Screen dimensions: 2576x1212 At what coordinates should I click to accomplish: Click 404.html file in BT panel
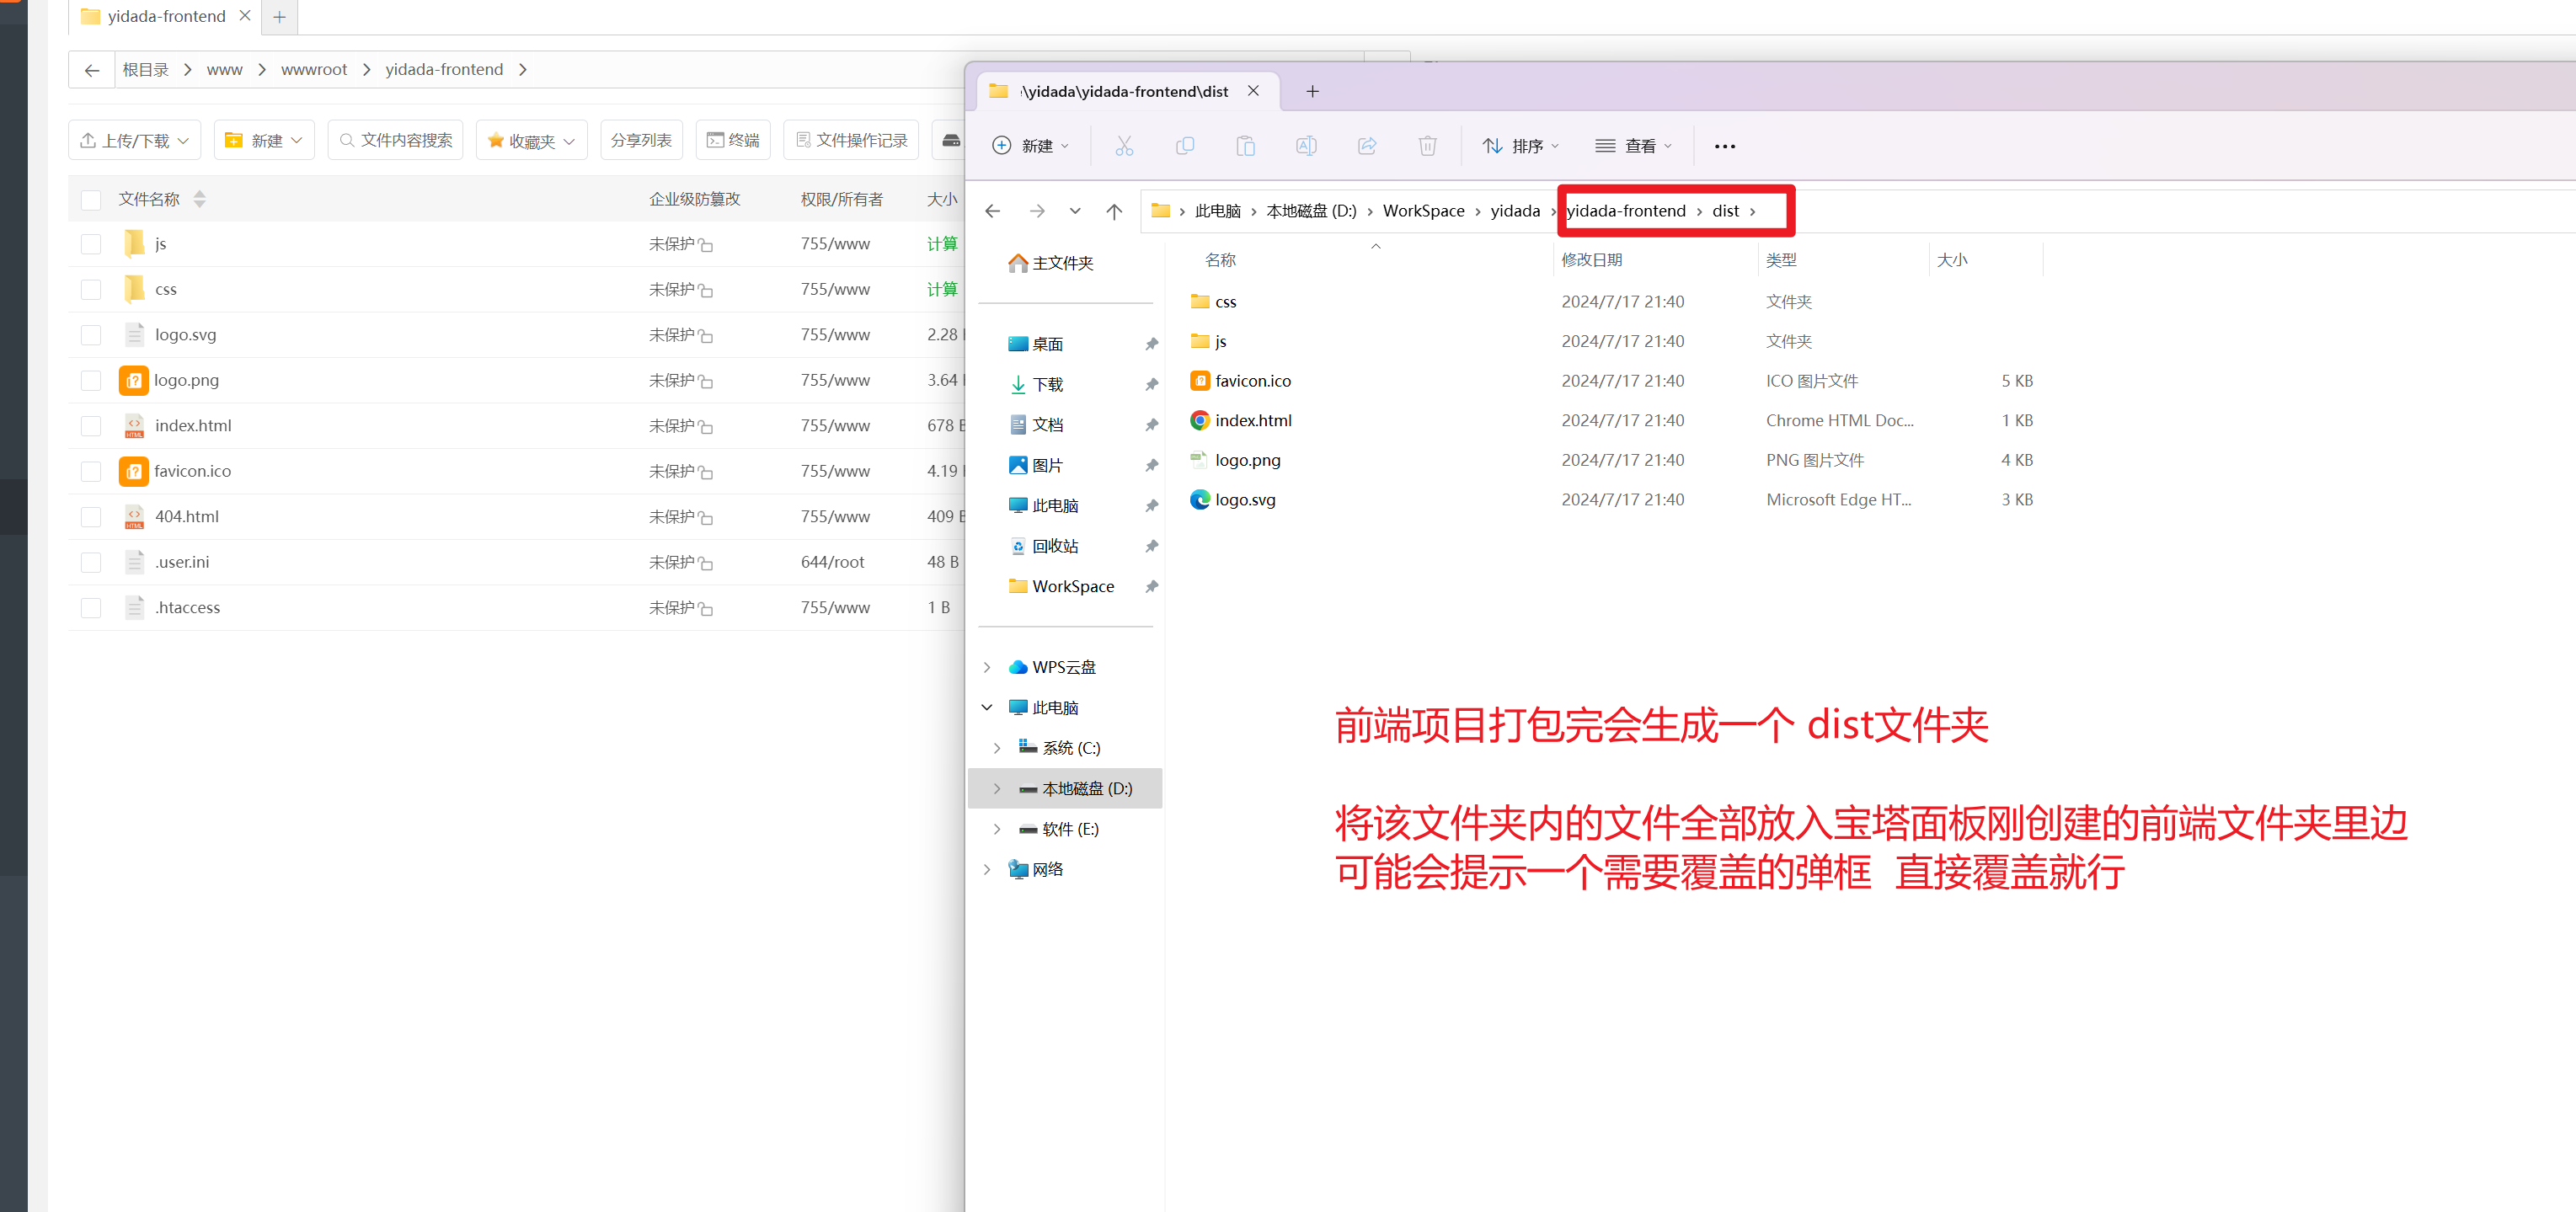186,517
